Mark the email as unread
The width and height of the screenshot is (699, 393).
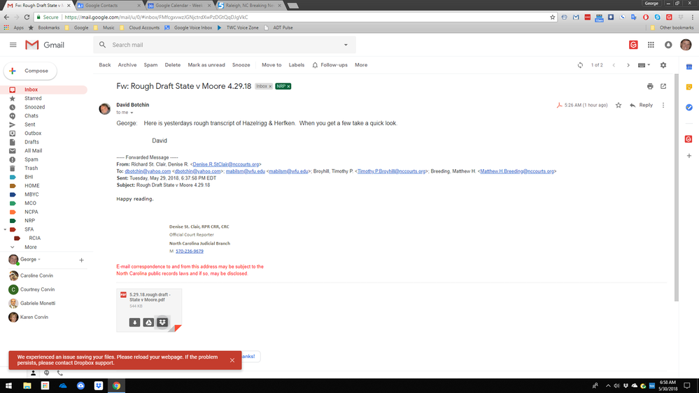coord(206,65)
